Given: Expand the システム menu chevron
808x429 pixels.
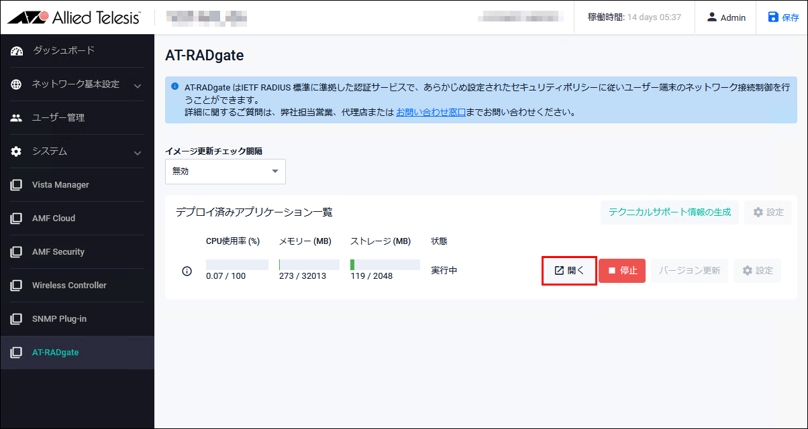Looking at the screenshot, I should 138,153.
